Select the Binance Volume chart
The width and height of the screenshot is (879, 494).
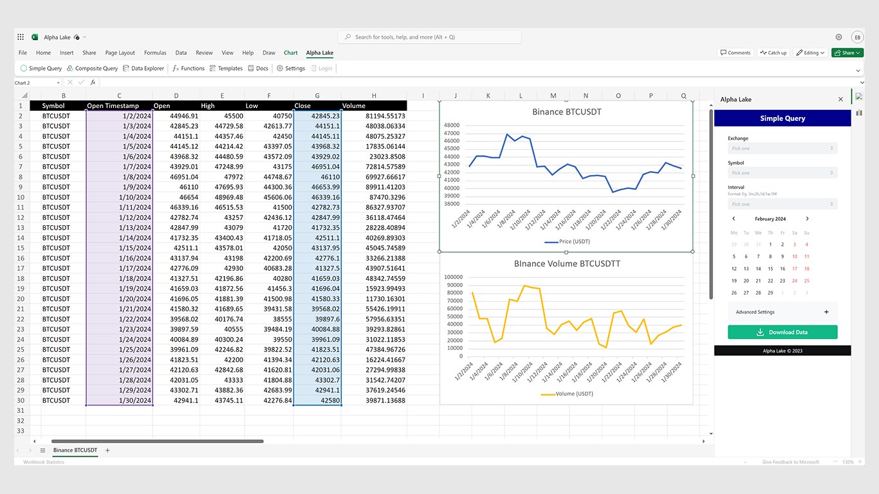(566, 328)
